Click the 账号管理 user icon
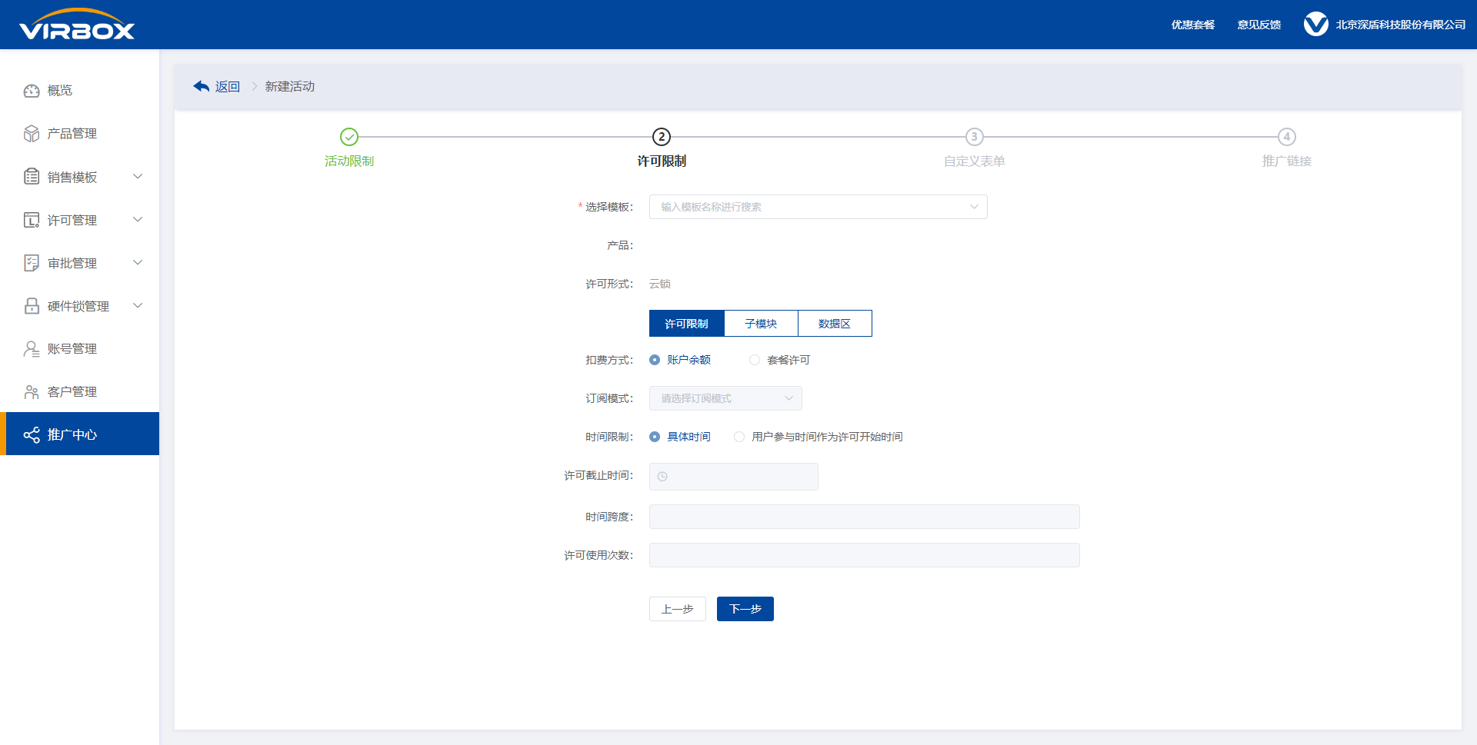 click(x=32, y=349)
